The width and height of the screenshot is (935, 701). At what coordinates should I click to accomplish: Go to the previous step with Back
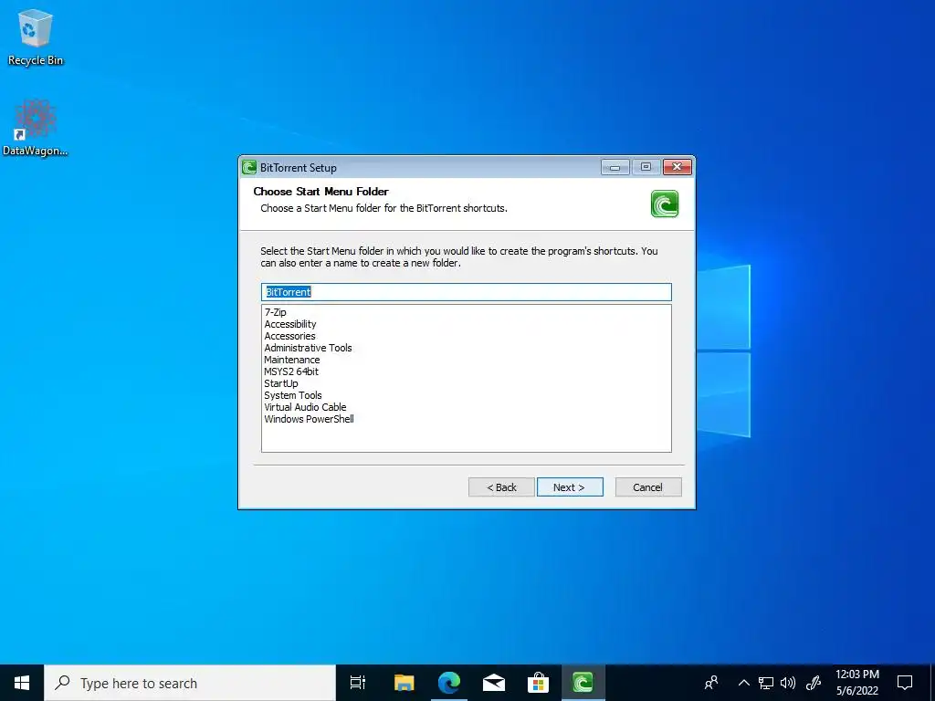pyautogui.click(x=501, y=487)
